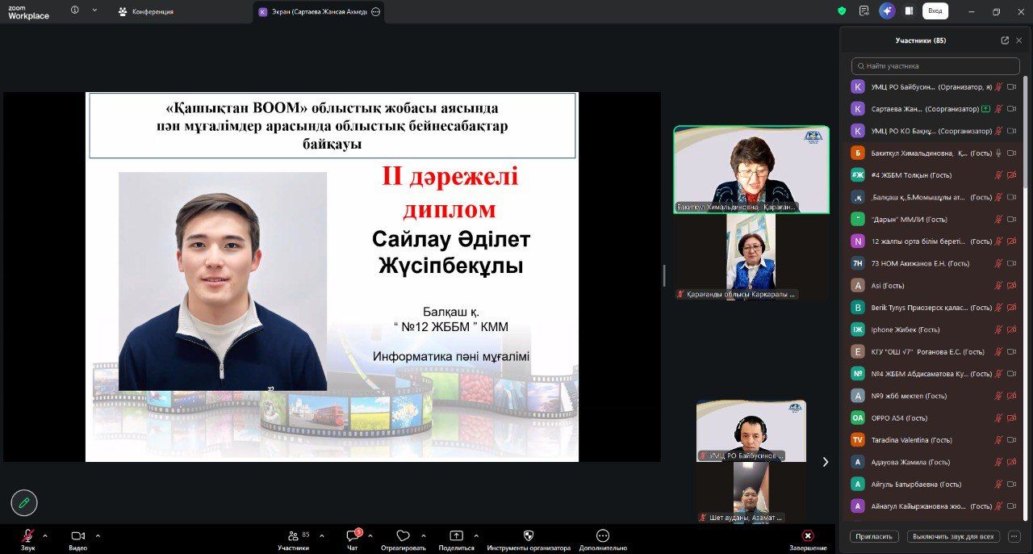1033x554 pixels.
Task: Open the dropdown arrow beside Поделиться
Action: [x=476, y=535]
